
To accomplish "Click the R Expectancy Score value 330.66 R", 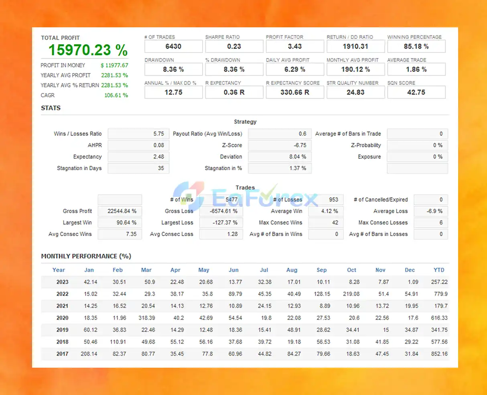I will [x=295, y=92].
